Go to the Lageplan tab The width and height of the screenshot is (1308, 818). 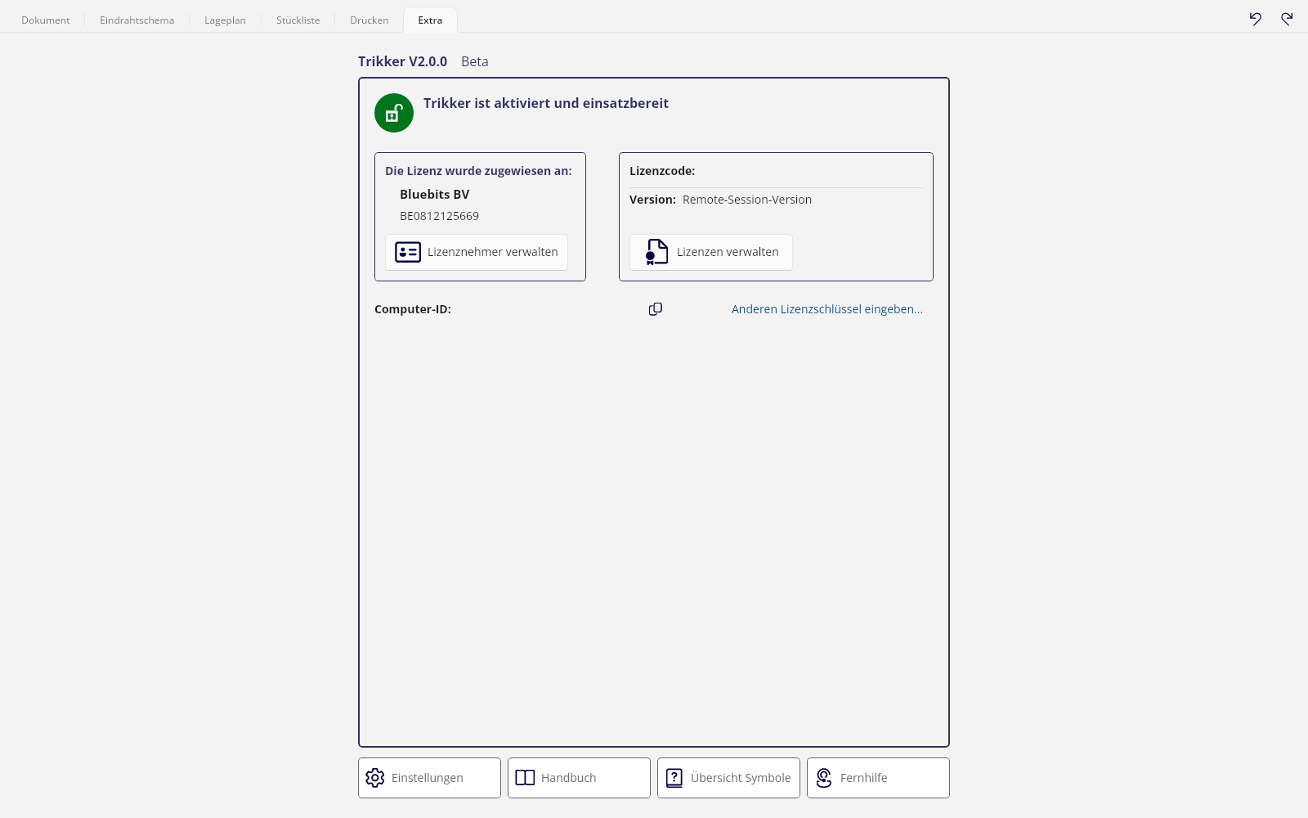pyautogui.click(x=225, y=20)
